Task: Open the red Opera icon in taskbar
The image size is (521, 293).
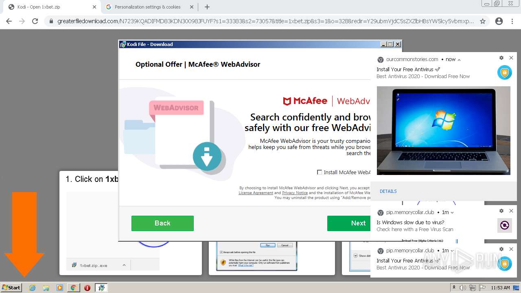Action: tap(87, 288)
